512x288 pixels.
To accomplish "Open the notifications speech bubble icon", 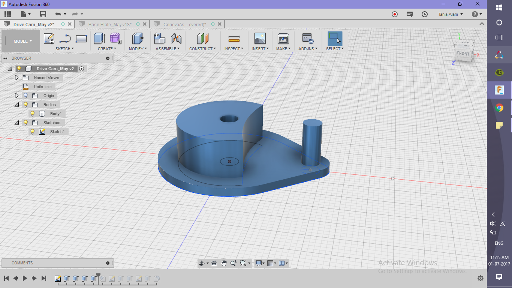I will 410,14.
